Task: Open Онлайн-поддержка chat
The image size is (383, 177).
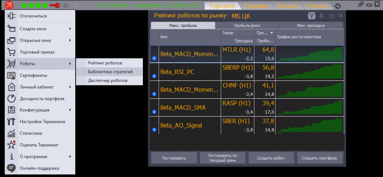Action: pyautogui.click(x=38, y=168)
